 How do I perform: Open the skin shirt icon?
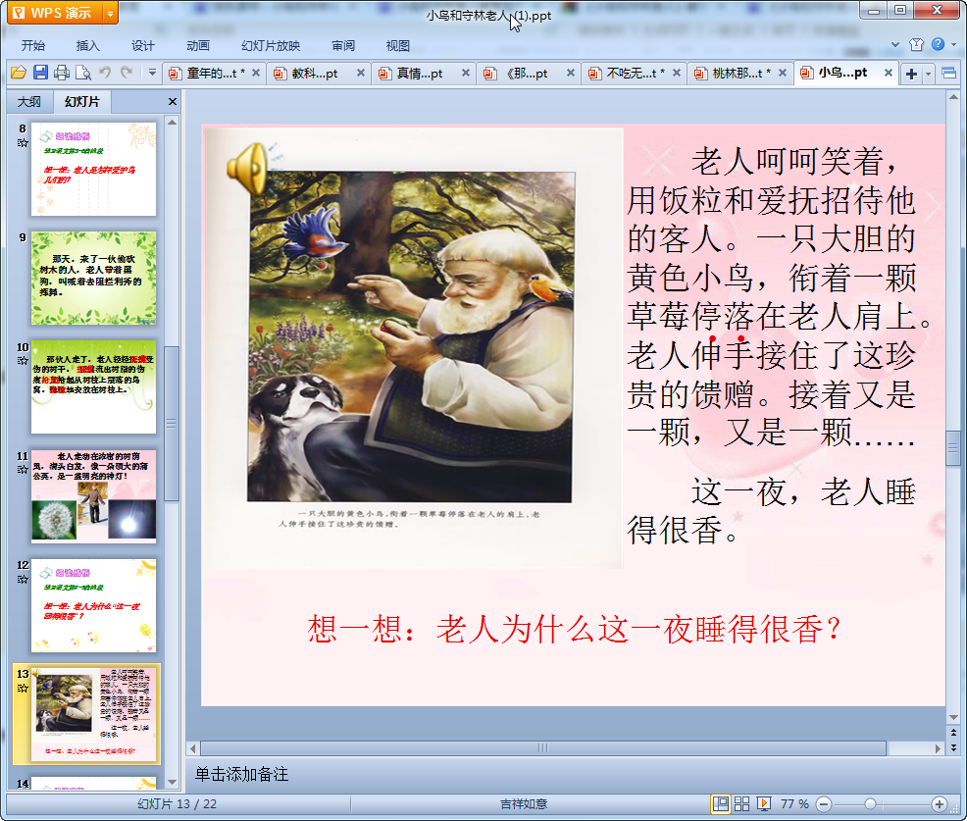(x=916, y=44)
